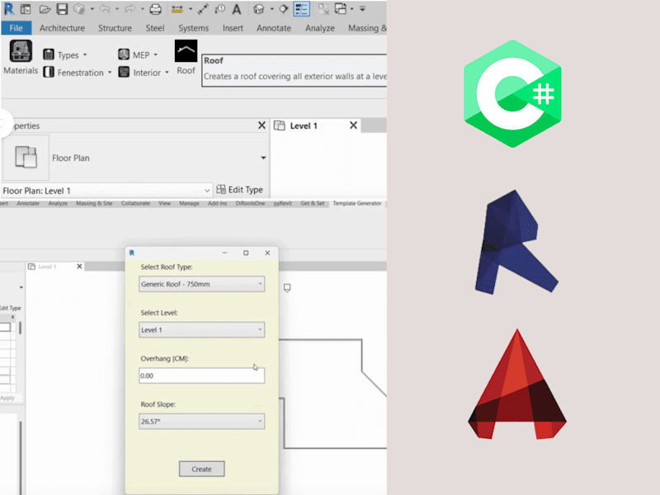The image size is (660, 495).
Task: Click the Switch Windows icon
Action: click(x=340, y=9)
